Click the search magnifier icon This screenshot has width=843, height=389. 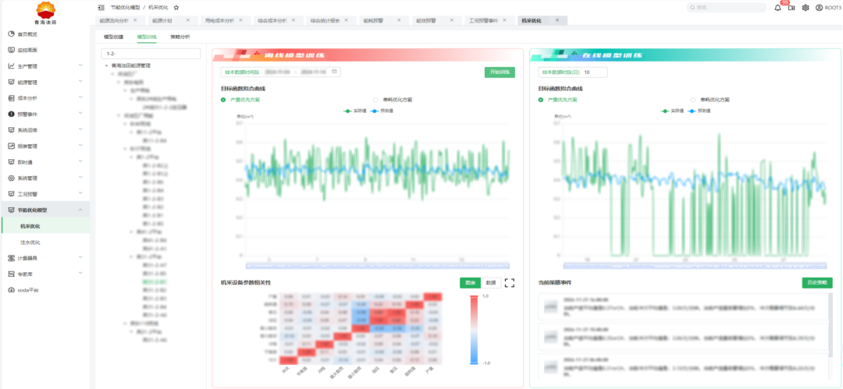click(692, 8)
